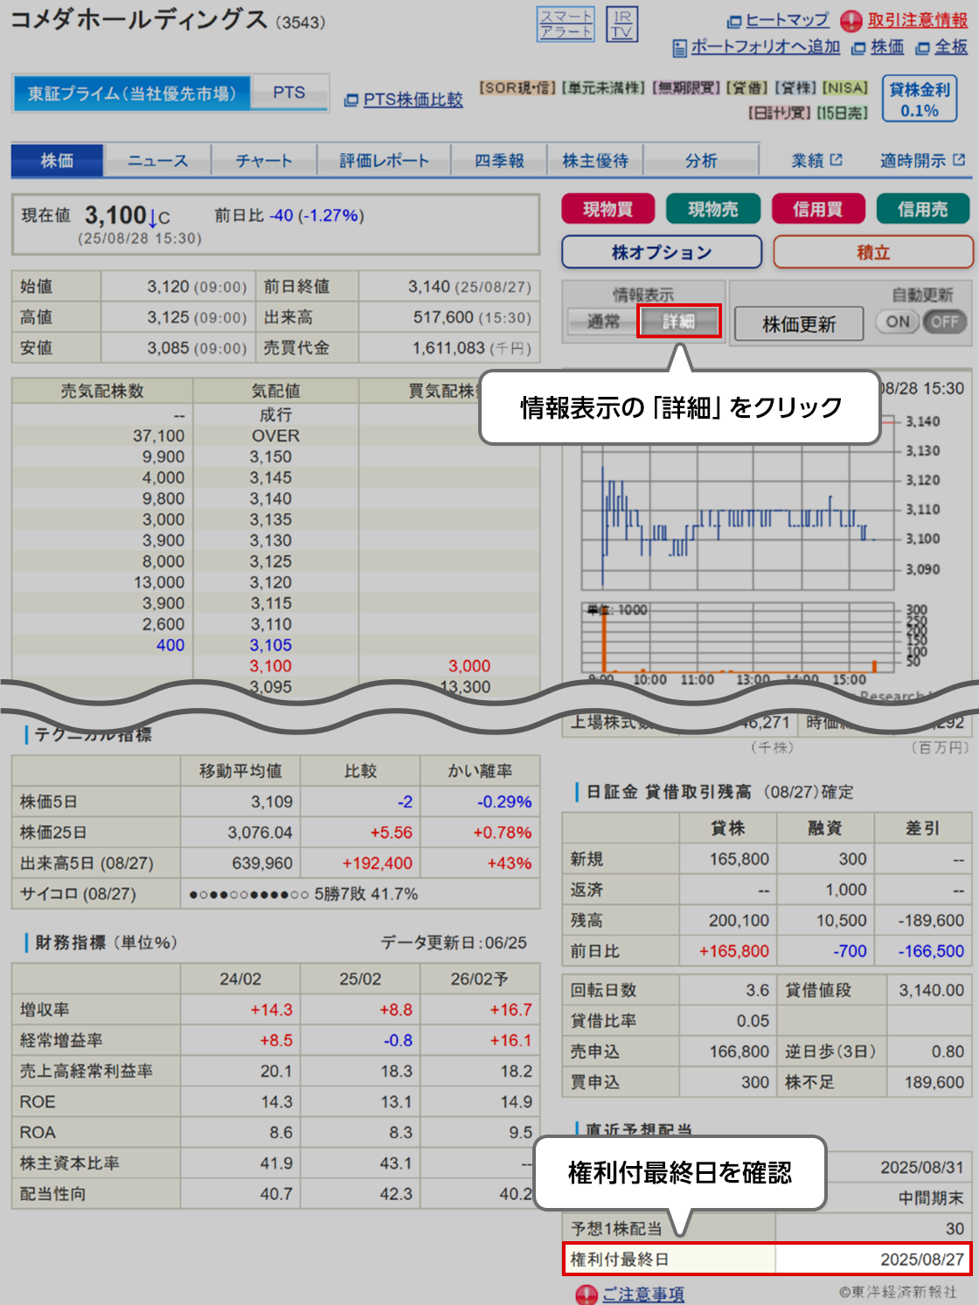Click the 現物売 button
Viewport: 979px width, 1305px height.
(x=713, y=209)
